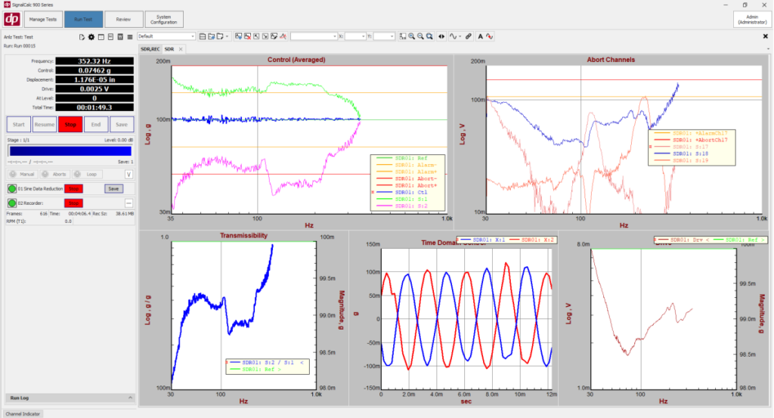
Task: Close the SDR tab
Action: pyautogui.click(x=181, y=49)
